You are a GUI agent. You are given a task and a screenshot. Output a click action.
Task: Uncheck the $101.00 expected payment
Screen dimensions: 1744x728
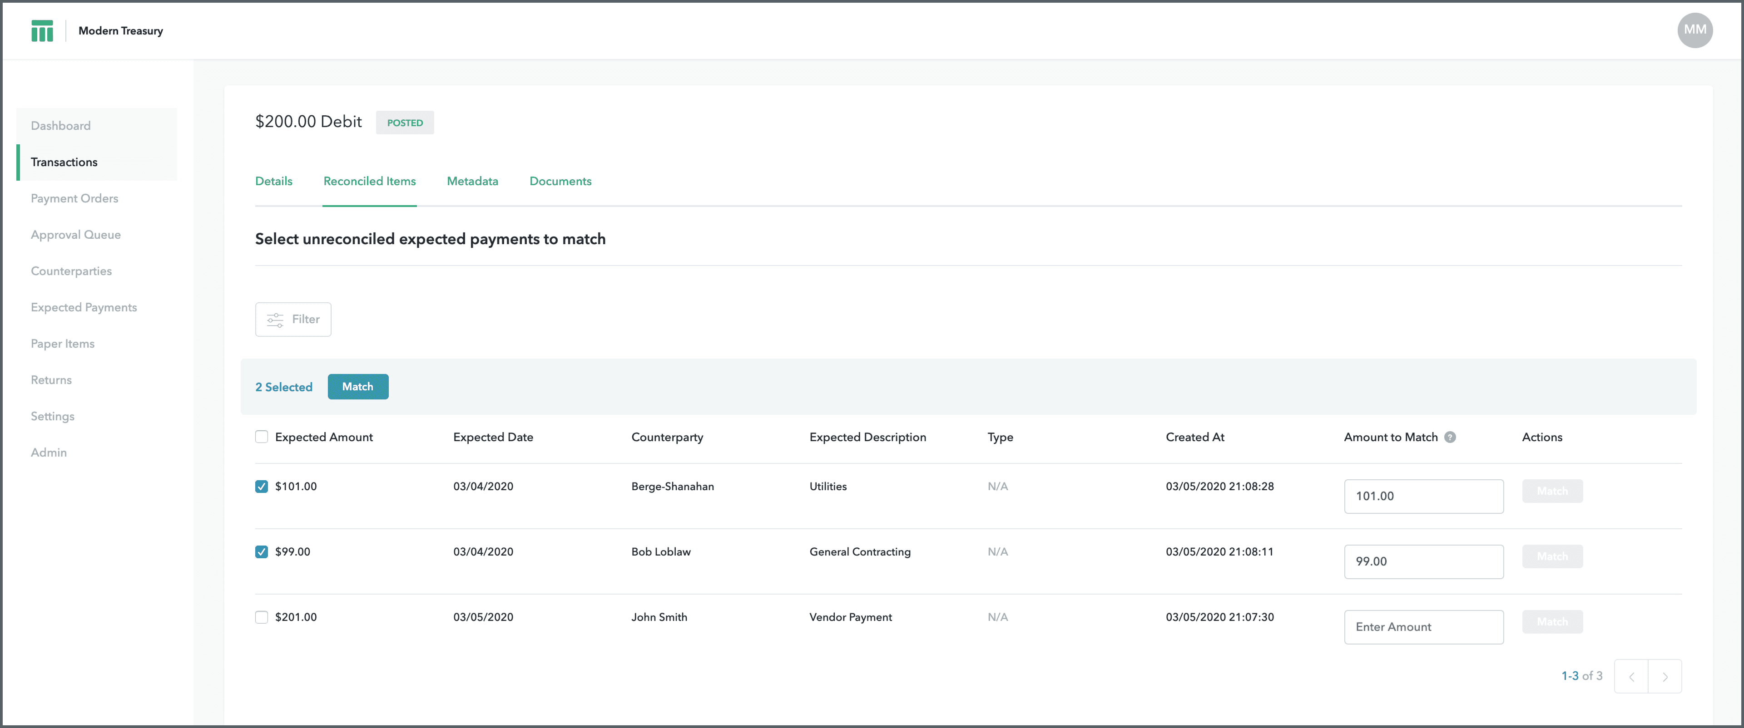(x=261, y=487)
